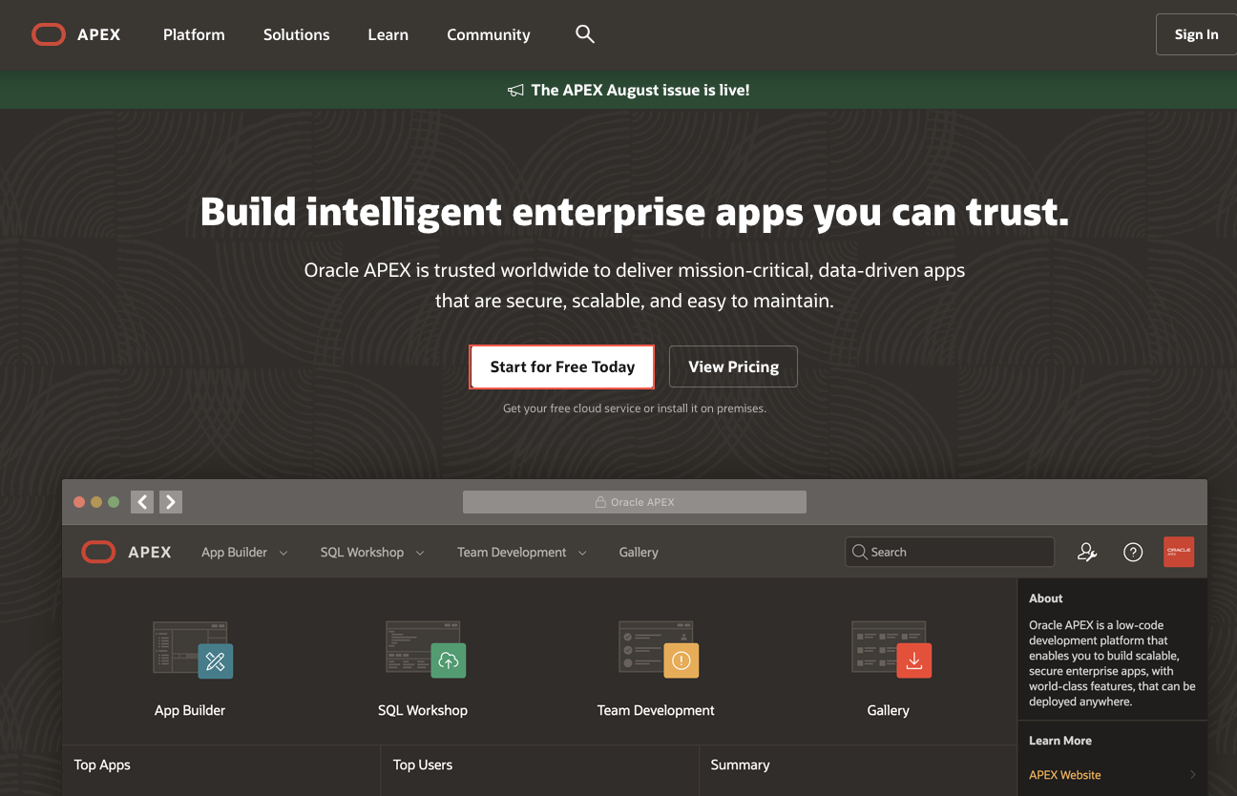
Task: Click the SQL Workshop cloud upload icon
Action: coord(448,660)
